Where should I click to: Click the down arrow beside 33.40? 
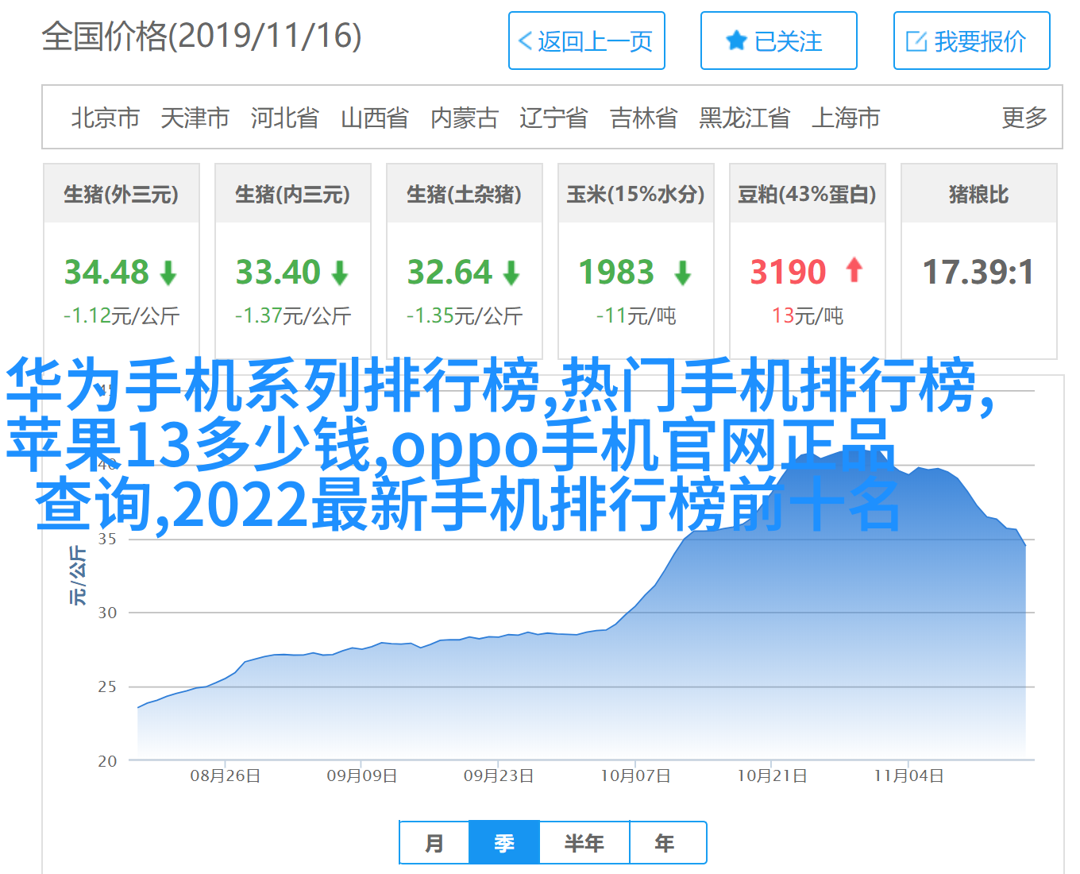pyautogui.click(x=340, y=273)
